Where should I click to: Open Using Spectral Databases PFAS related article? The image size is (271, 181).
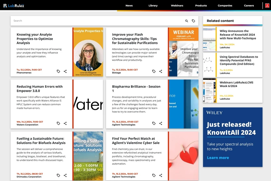pos(239,60)
